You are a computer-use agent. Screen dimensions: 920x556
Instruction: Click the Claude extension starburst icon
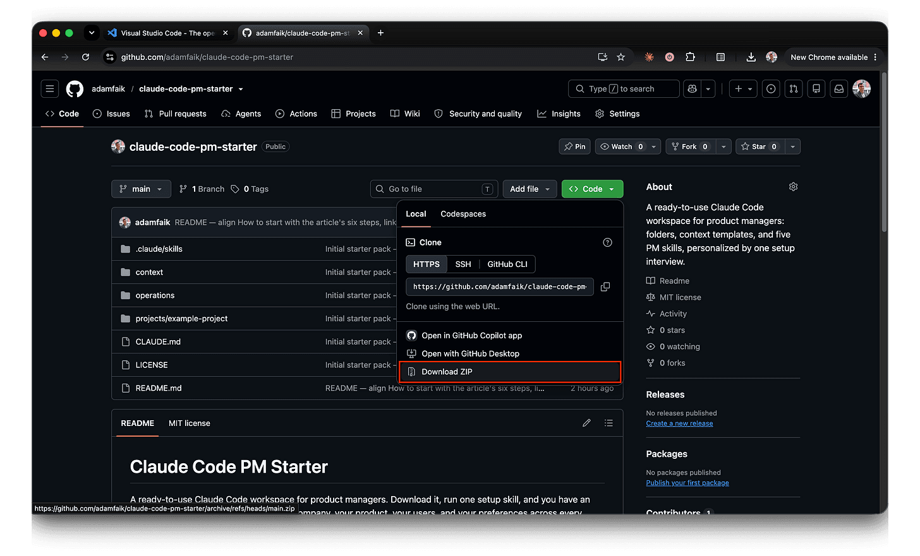649,57
